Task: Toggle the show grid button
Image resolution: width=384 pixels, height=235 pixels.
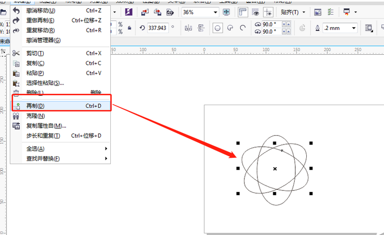Action: [x=256, y=12]
